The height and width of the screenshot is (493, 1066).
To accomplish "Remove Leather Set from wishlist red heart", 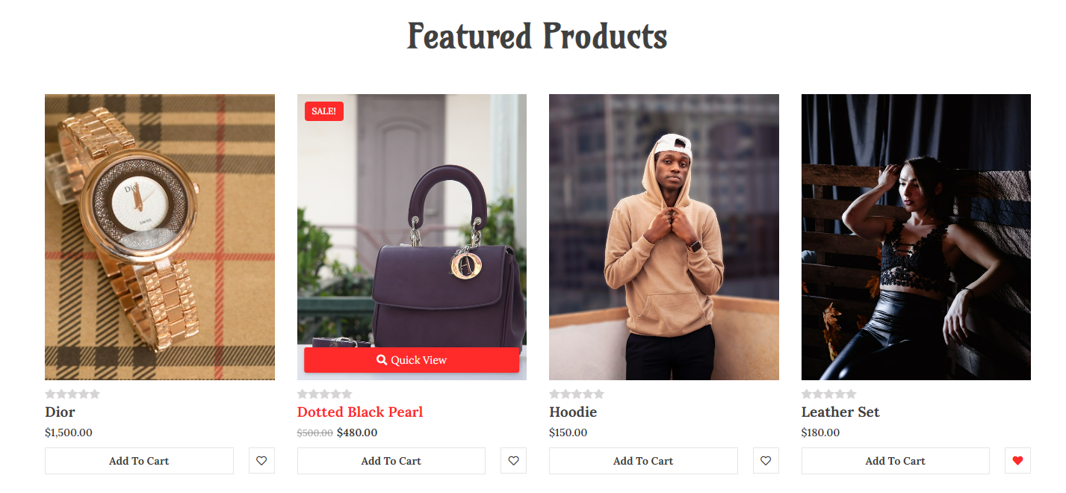I will [x=1017, y=461].
